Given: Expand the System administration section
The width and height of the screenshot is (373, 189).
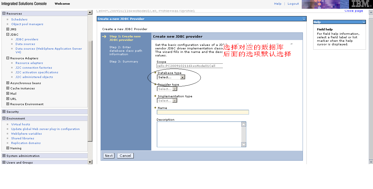Looking at the screenshot, I should click(x=3, y=156).
